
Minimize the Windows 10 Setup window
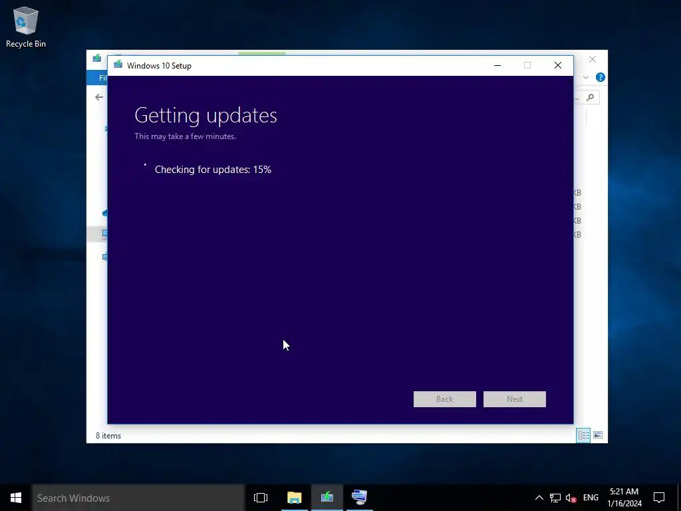click(x=497, y=65)
